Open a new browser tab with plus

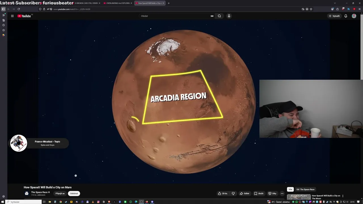coord(169,3)
